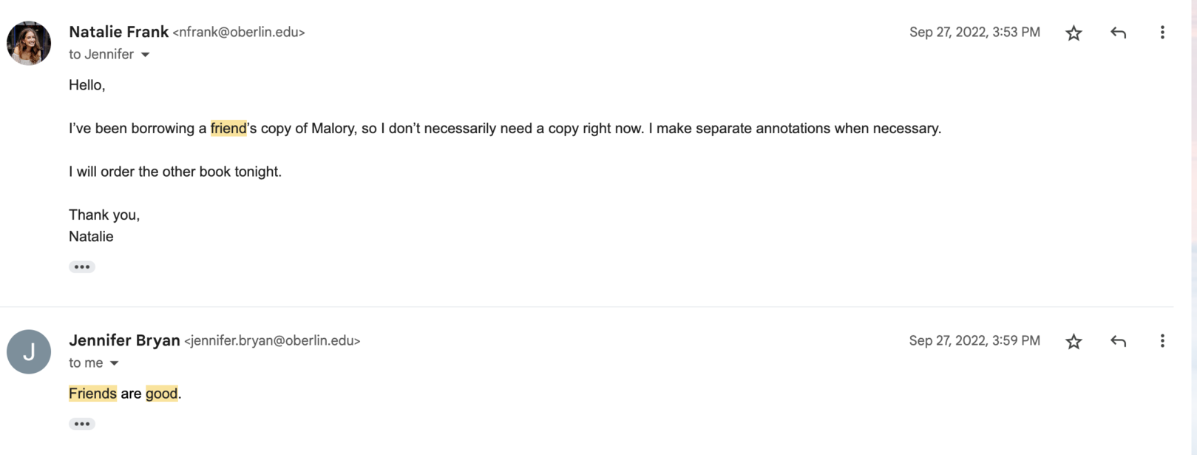Click Jennifer Bryan's "J" avatar
Screen dimensions: 1197x455
(29, 351)
